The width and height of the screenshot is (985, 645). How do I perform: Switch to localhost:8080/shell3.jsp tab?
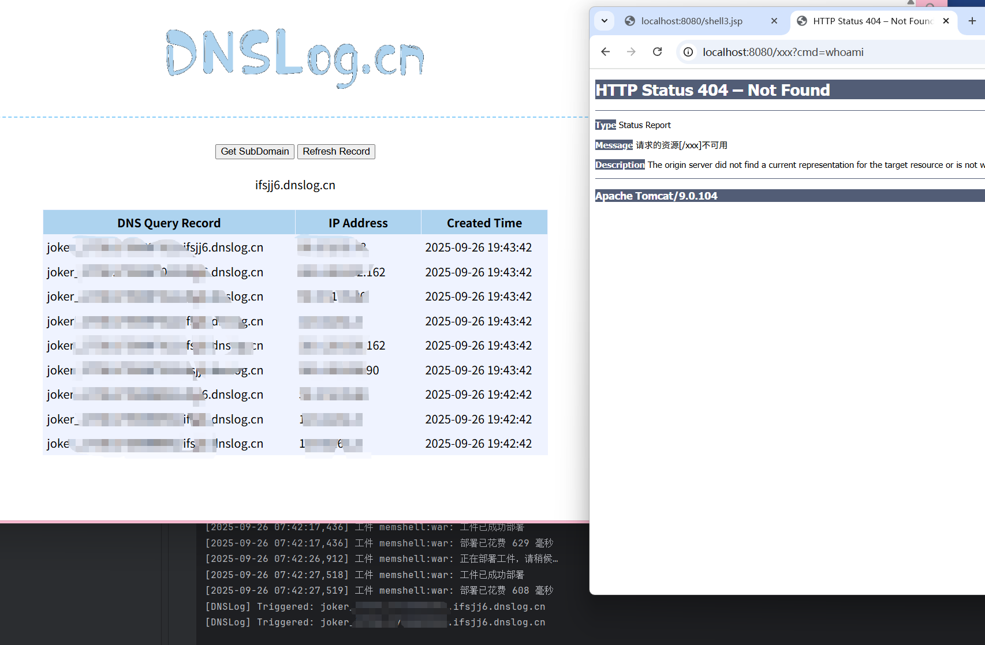[692, 21]
